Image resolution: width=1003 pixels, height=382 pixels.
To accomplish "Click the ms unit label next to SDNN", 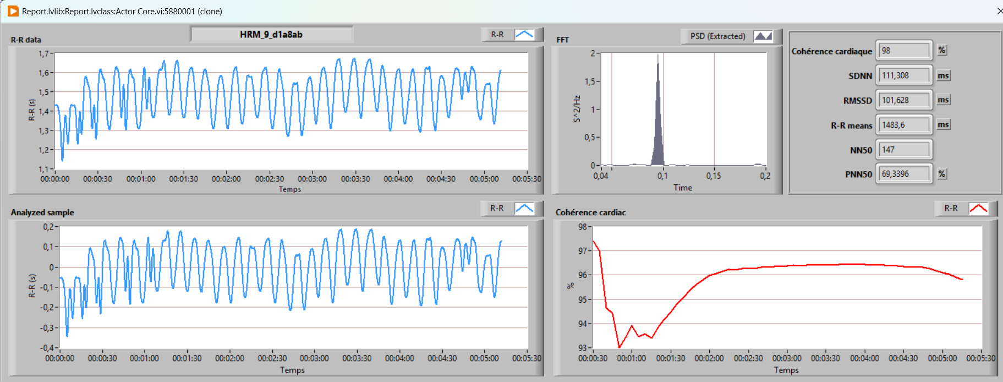I will 943,75.
